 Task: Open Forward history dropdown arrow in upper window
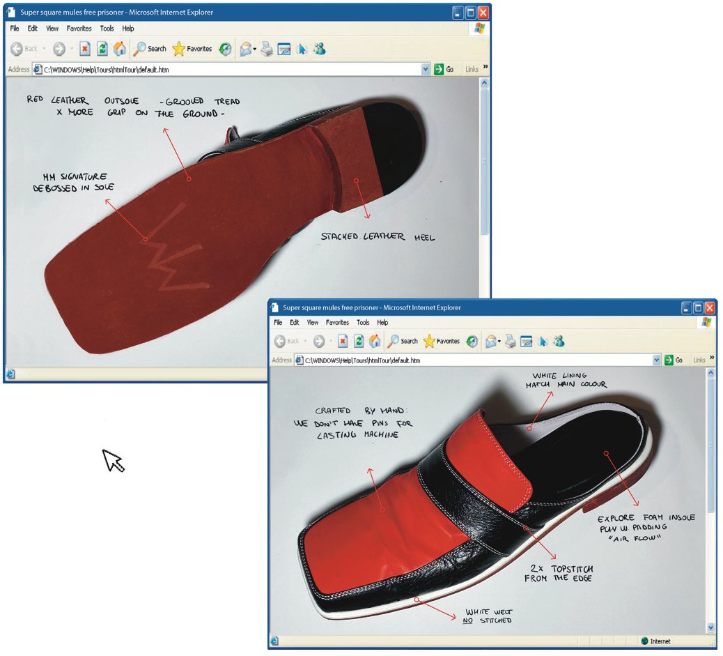[72, 49]
